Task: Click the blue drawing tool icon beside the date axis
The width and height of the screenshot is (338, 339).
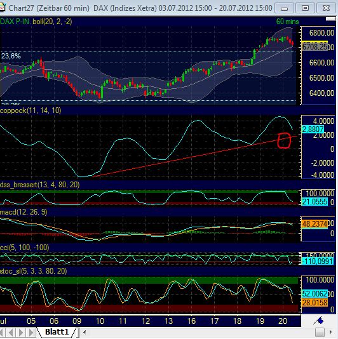Action: point(318,321)
